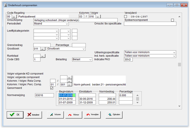The image size is (190, 128).
Task: Open the Grootboek type dropdown
Action: tap(66, 49)
